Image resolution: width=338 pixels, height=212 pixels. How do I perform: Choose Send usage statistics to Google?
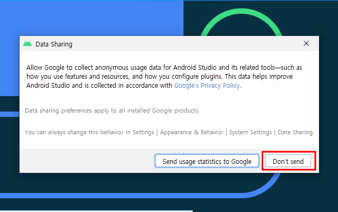coord(207,161)
